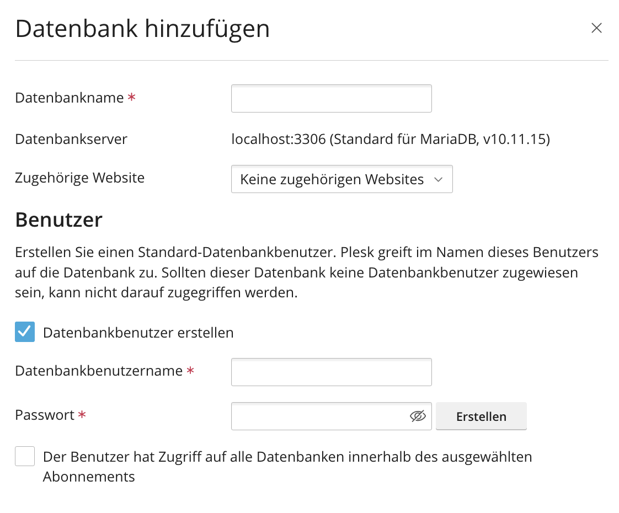Click the Datenbankname field label
619x513 pixels.
(x=70, y=98)
